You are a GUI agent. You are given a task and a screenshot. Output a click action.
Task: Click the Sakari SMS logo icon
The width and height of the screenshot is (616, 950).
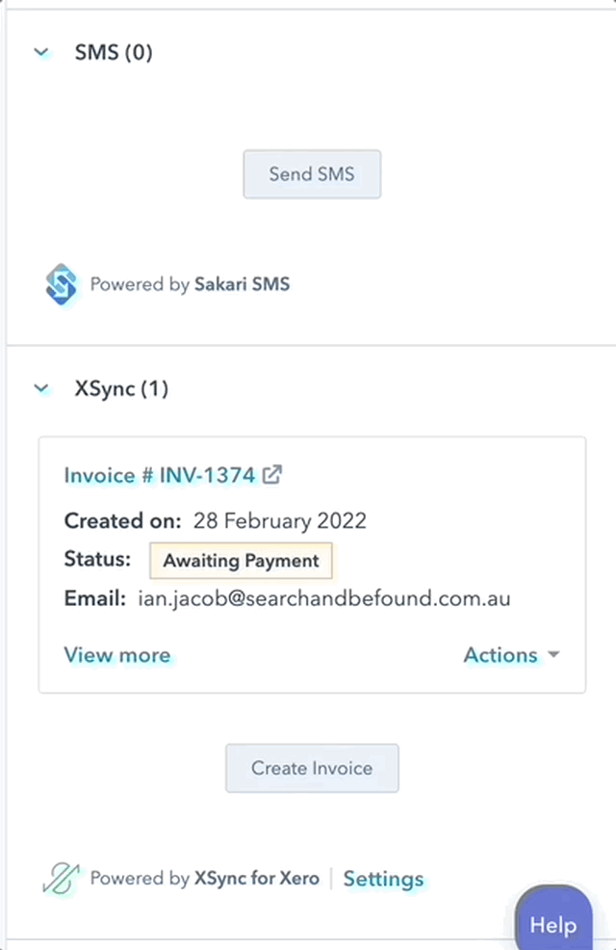tap(62, 284)
